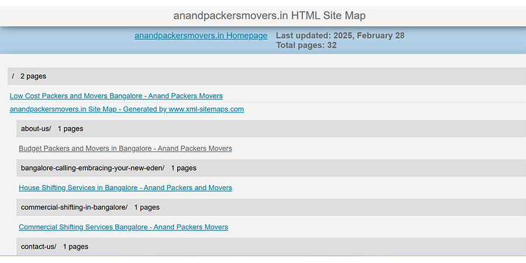Click the page title 'anandpackersmovers.in HTML Site Map'
Screen dimensions: 526x263
(269, 15)
